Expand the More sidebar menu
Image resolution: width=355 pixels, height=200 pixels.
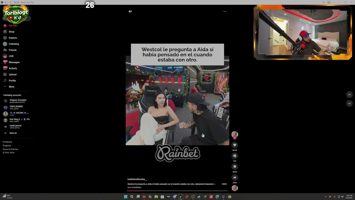pos(9,87)
